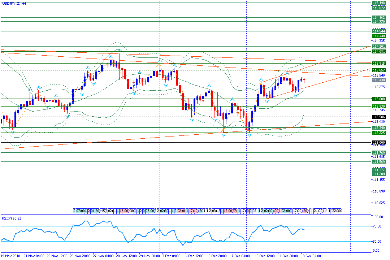This screenshot has width=390, height=260.
Task: Select the pink 18:00 event marker
Action: click(227, 211)
